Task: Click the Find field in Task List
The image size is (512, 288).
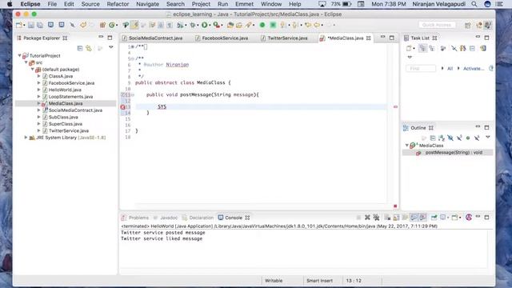Action: pyautogui.click(x=421, y=69)
